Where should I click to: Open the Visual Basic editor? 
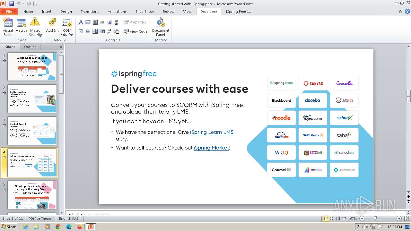tap(8, 27)
